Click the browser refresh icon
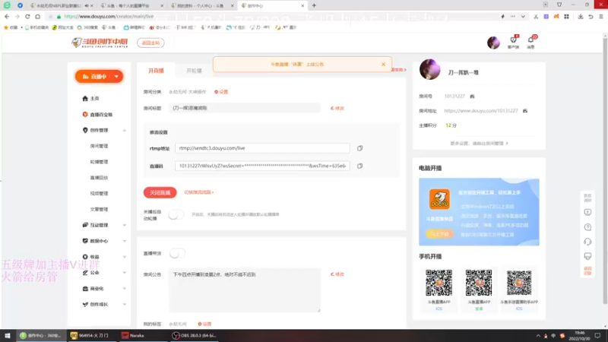The image size is (608, 342). [27, 17]
